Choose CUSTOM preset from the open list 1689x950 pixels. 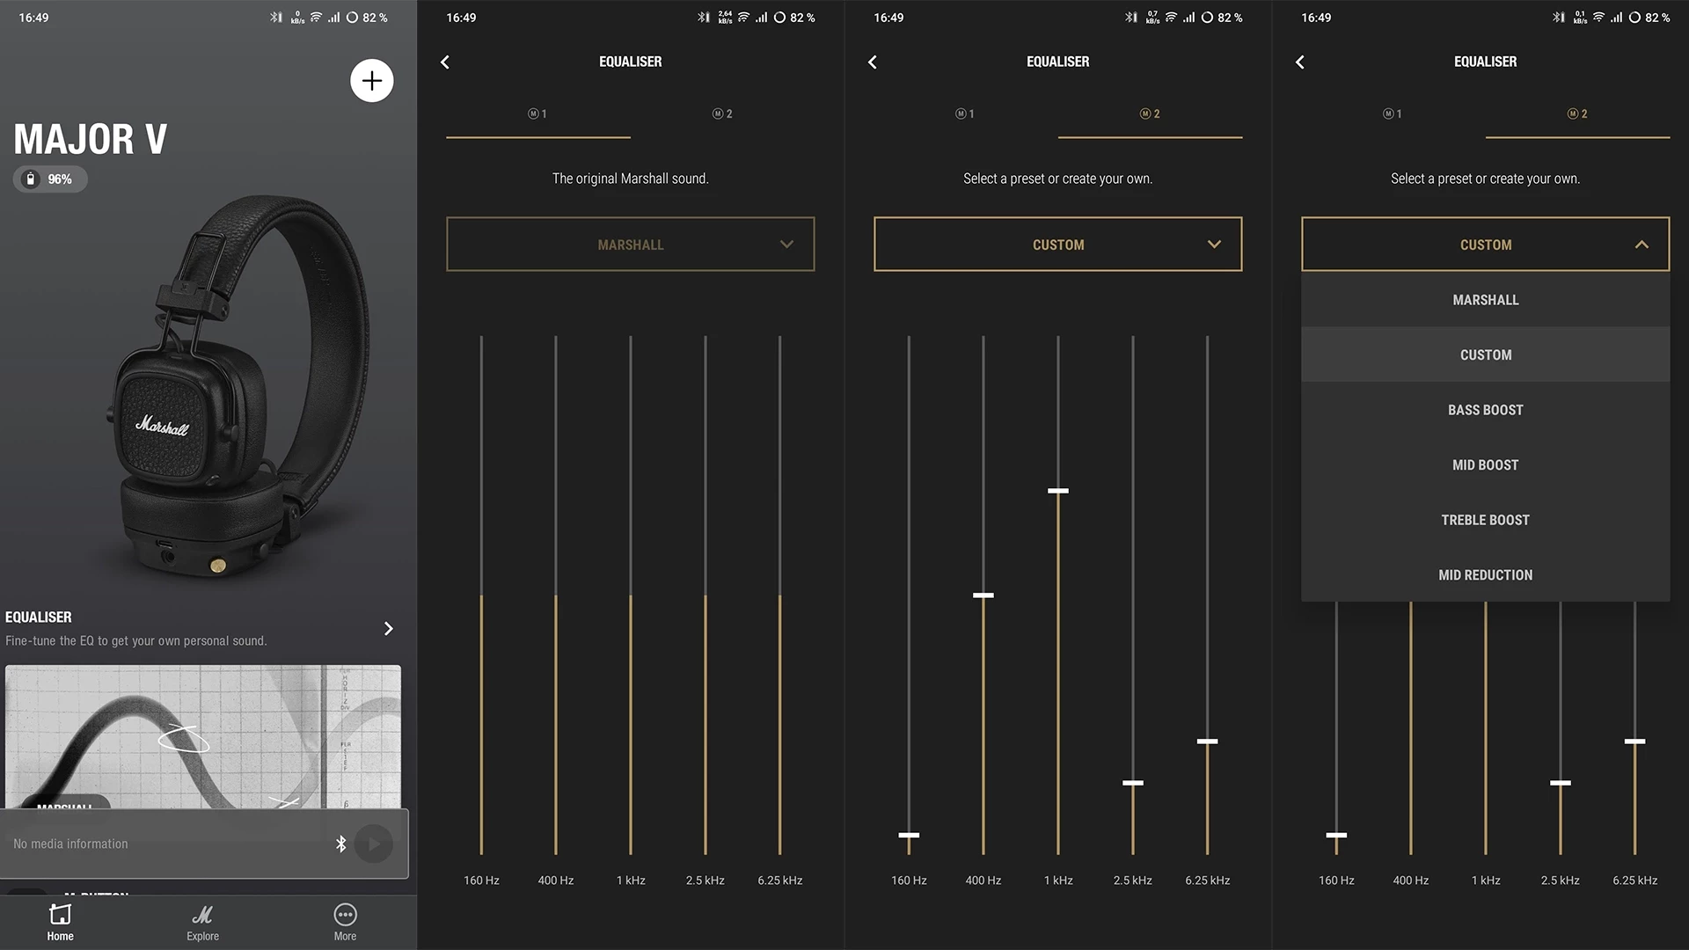tap(1485, 354)
